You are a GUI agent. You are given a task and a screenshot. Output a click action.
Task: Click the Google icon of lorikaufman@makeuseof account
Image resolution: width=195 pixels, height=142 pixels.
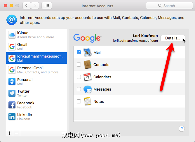pyautogui.click(x=12, y=58)
